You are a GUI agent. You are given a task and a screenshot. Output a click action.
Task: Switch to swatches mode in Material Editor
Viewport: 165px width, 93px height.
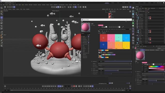pyautogui.click(x=119, y=27)
